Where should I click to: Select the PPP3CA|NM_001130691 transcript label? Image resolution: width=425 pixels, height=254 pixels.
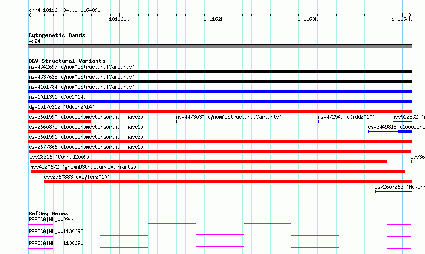click(56, 243)
